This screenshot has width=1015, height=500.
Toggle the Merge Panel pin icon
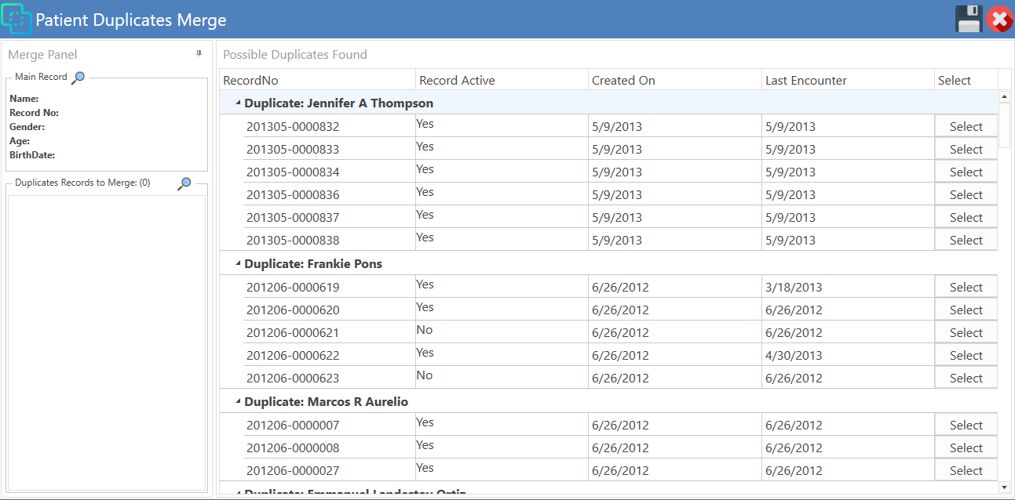pyautogui.click(x=199, y=53)
